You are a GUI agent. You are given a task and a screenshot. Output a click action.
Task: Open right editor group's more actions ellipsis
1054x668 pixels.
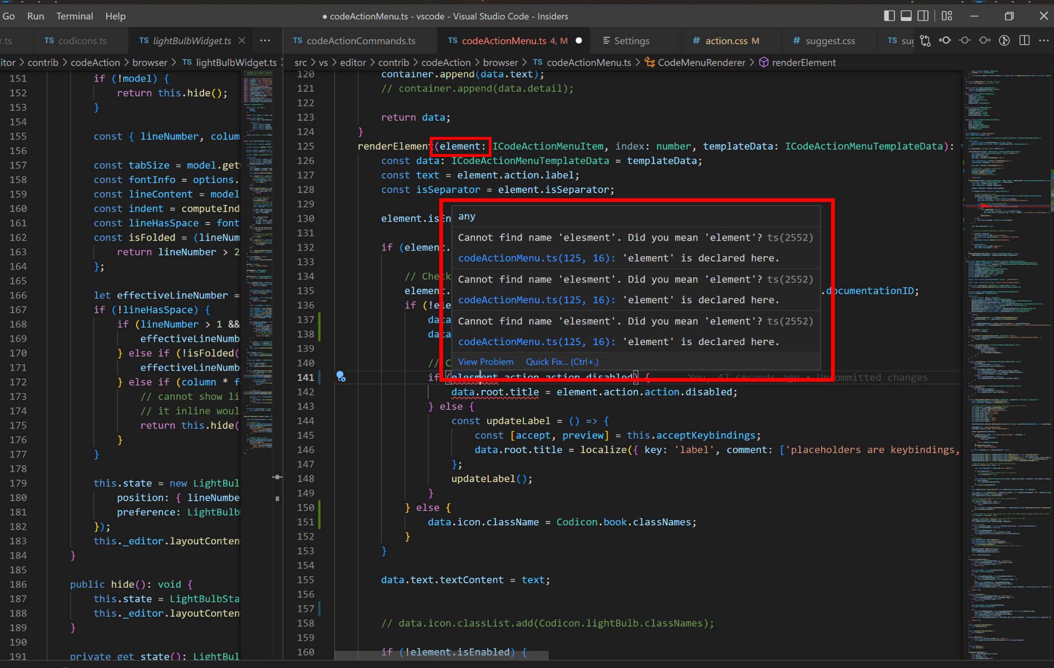(x=1044, y=41)
